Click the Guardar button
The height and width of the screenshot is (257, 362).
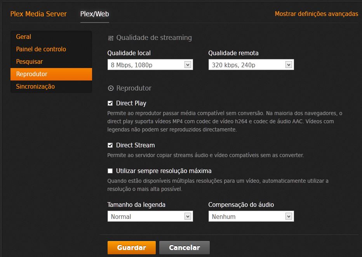pyautogui.click(x=132, y=248)
